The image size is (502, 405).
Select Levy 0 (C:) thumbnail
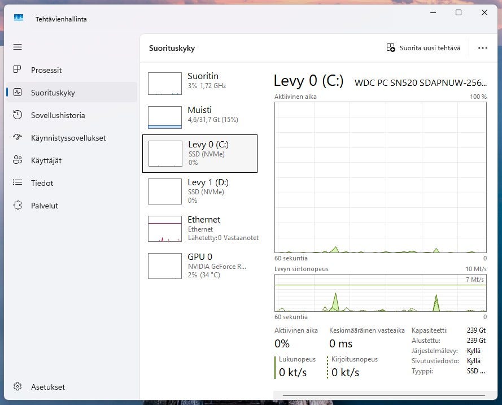165,154
